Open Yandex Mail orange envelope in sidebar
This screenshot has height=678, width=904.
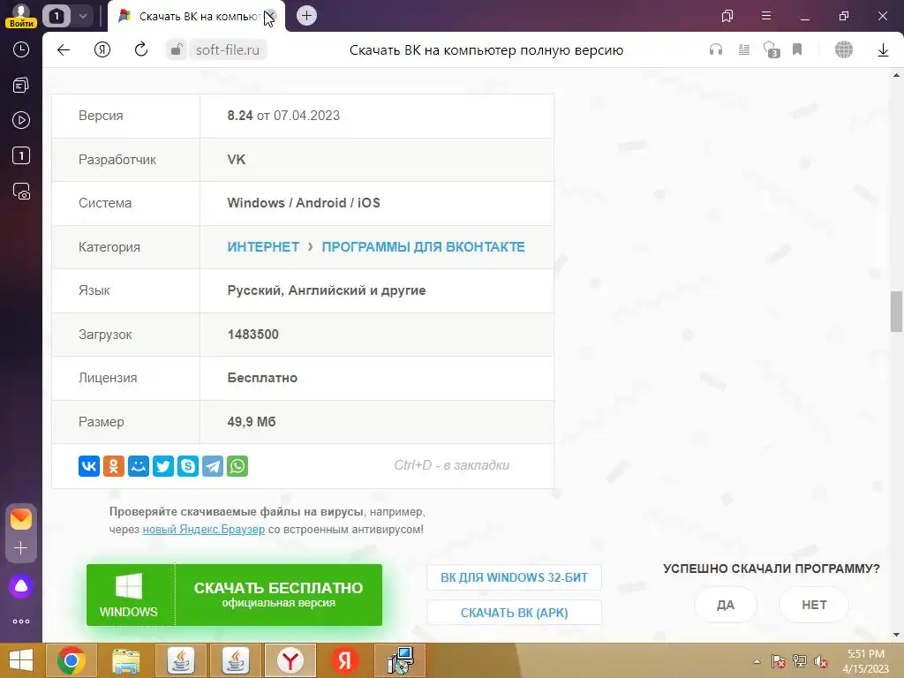click(21, 518)
